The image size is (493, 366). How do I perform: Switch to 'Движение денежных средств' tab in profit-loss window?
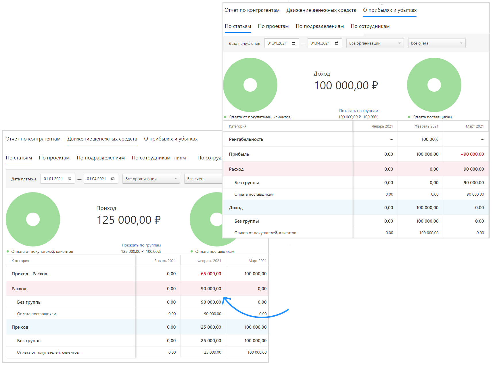[321, 10]
